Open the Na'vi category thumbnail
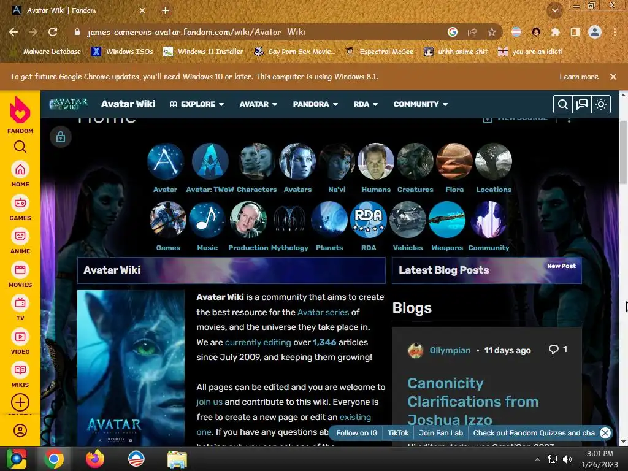The width and height of the screenshot is (628, 471). tap(337, 161)
